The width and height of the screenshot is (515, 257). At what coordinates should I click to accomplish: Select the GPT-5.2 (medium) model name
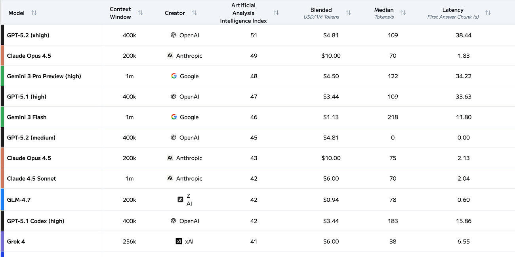click(31, 138)
